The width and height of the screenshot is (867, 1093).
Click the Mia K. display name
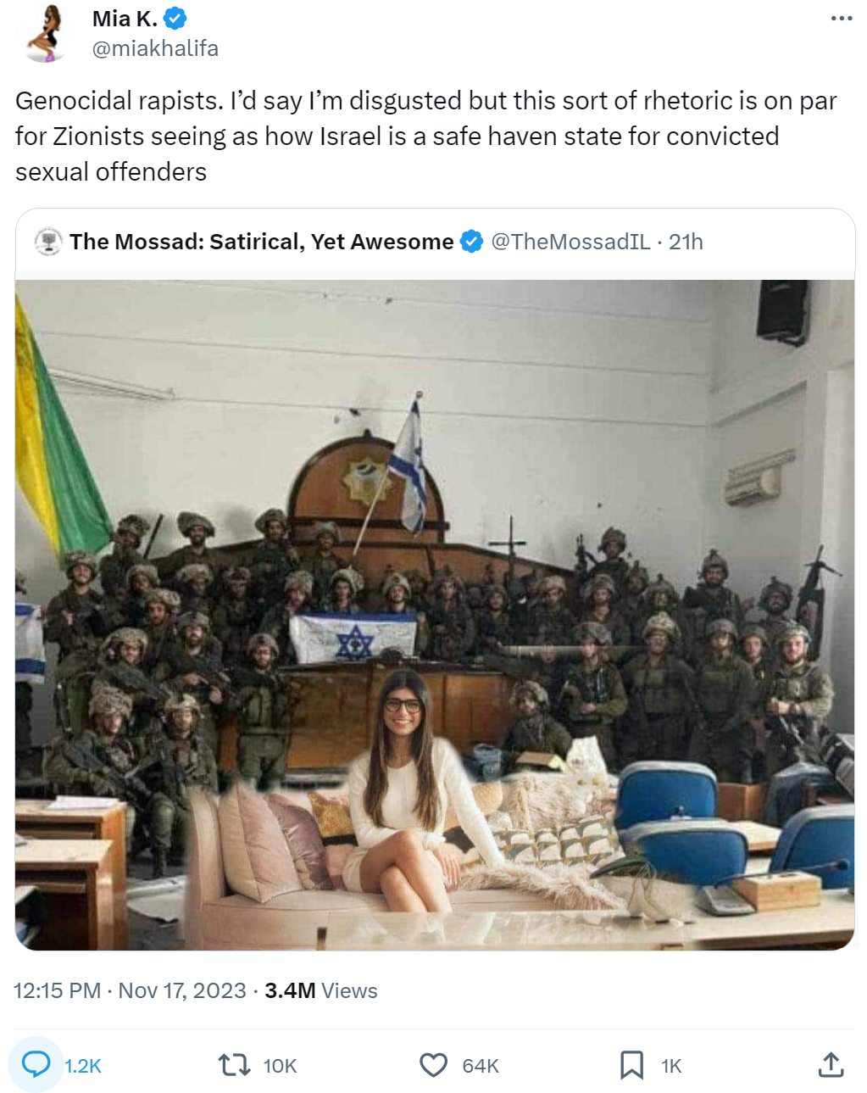point(125,18)
